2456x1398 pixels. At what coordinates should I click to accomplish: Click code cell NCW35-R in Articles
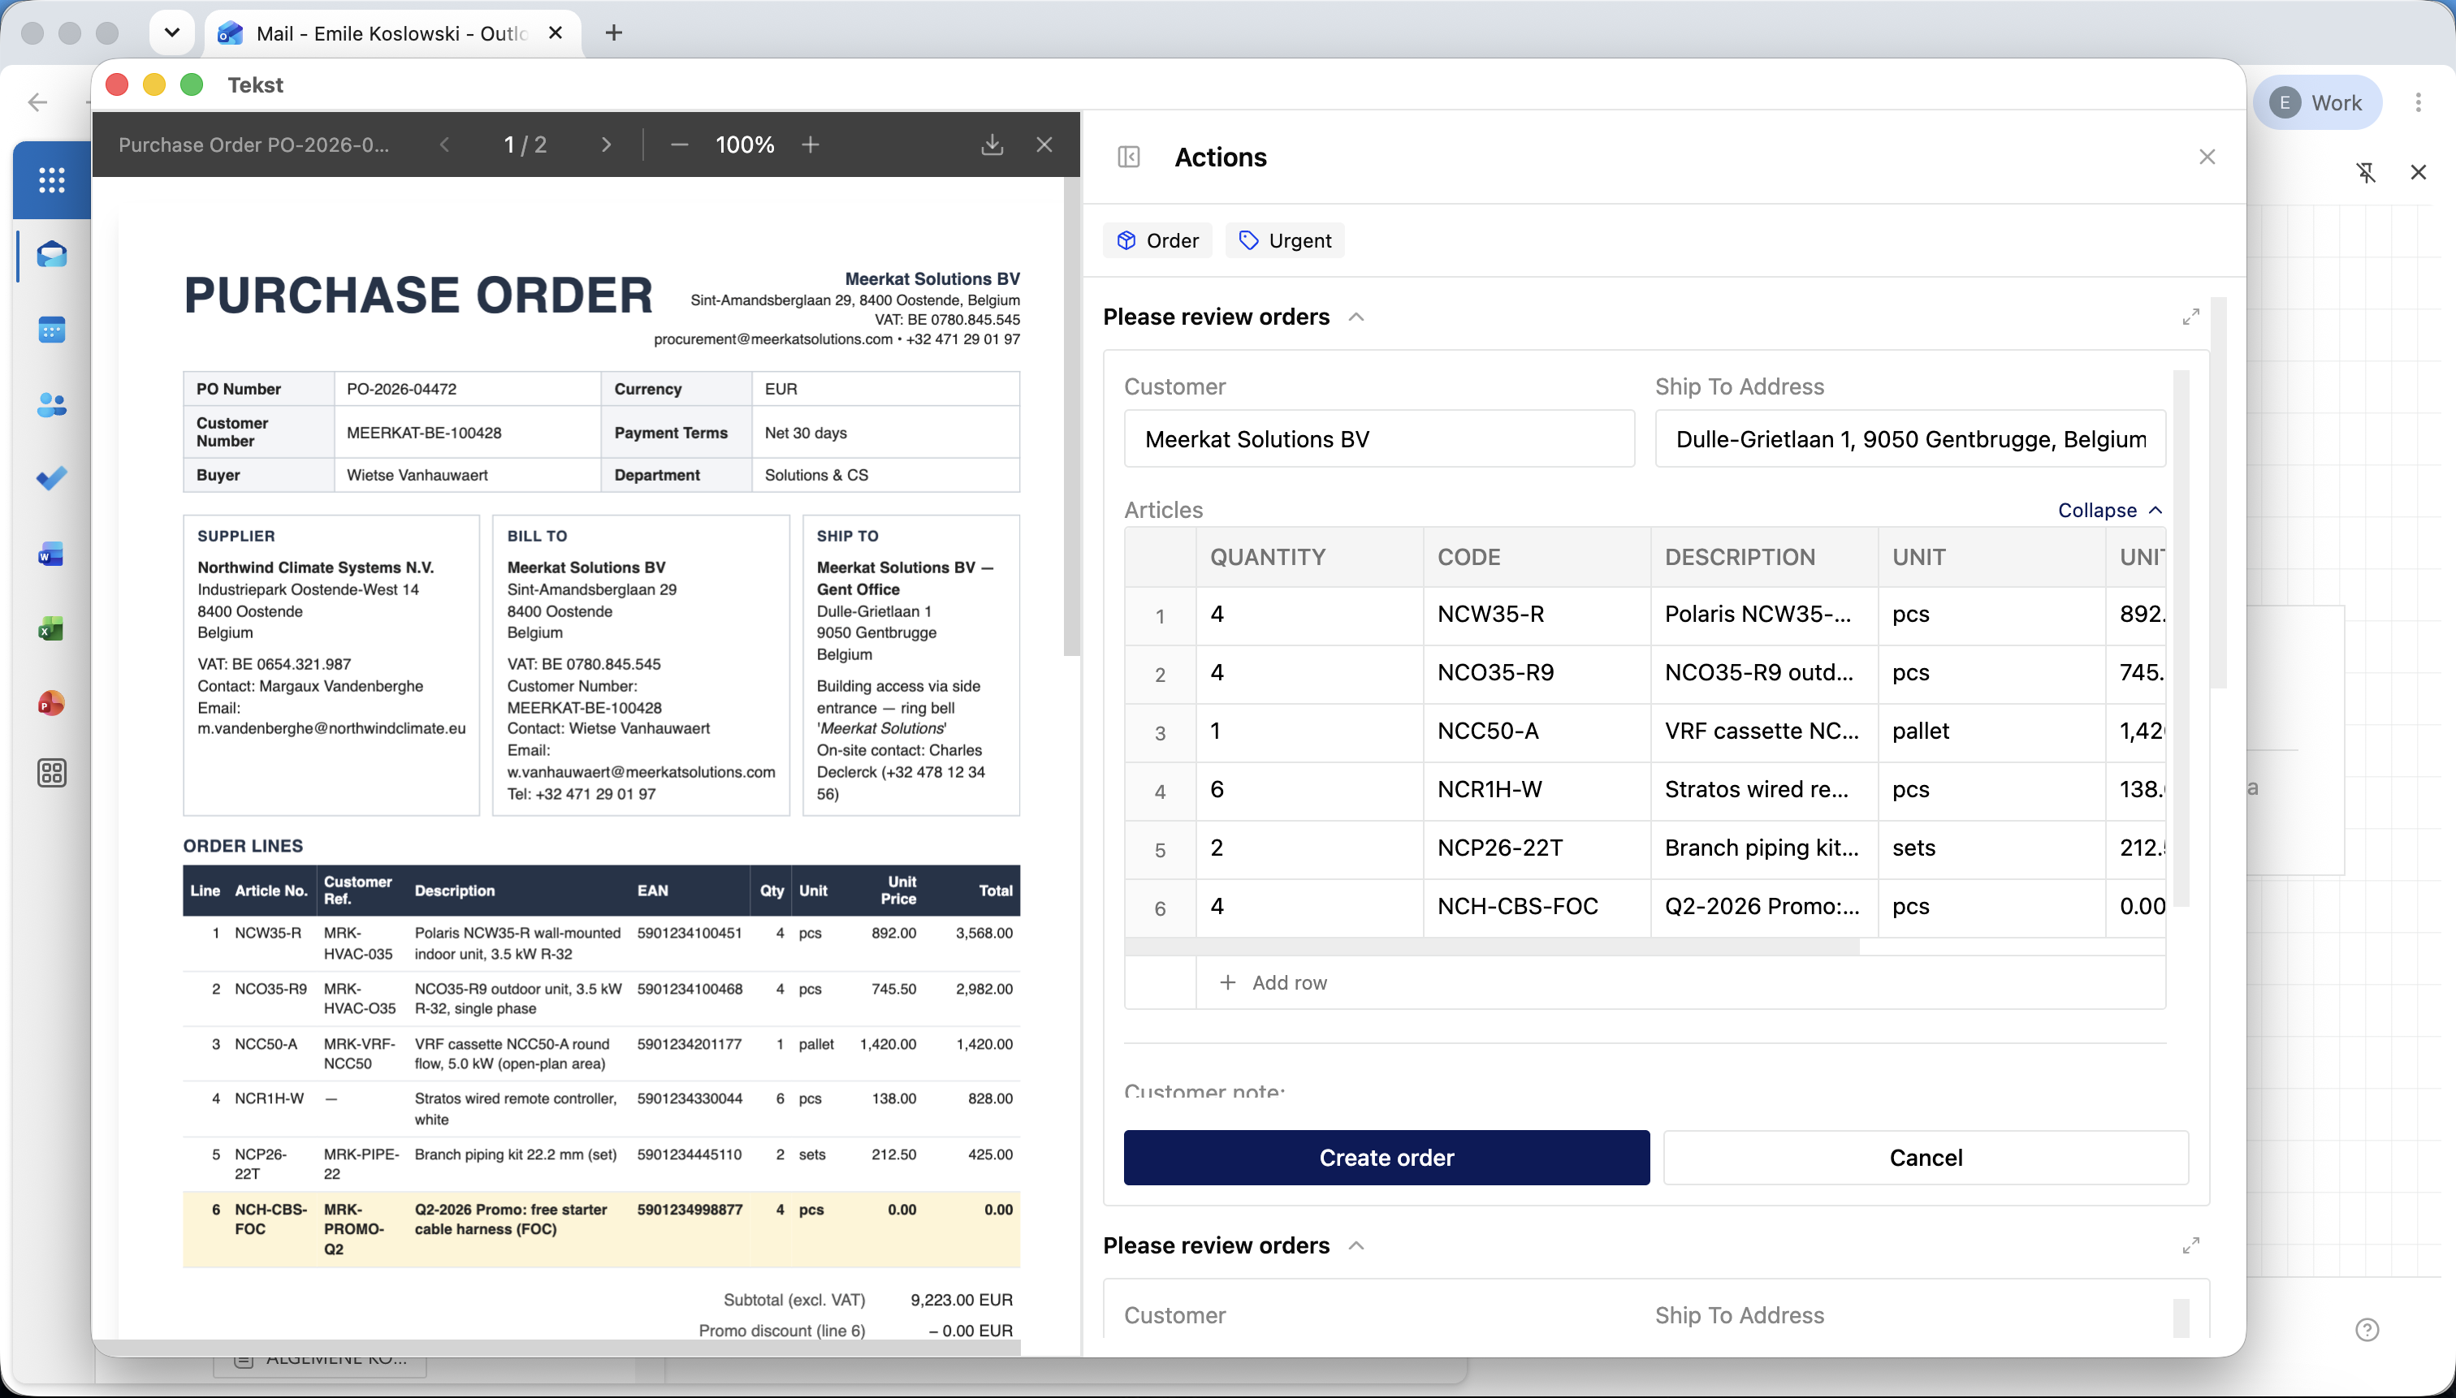tap(1536, 615)
